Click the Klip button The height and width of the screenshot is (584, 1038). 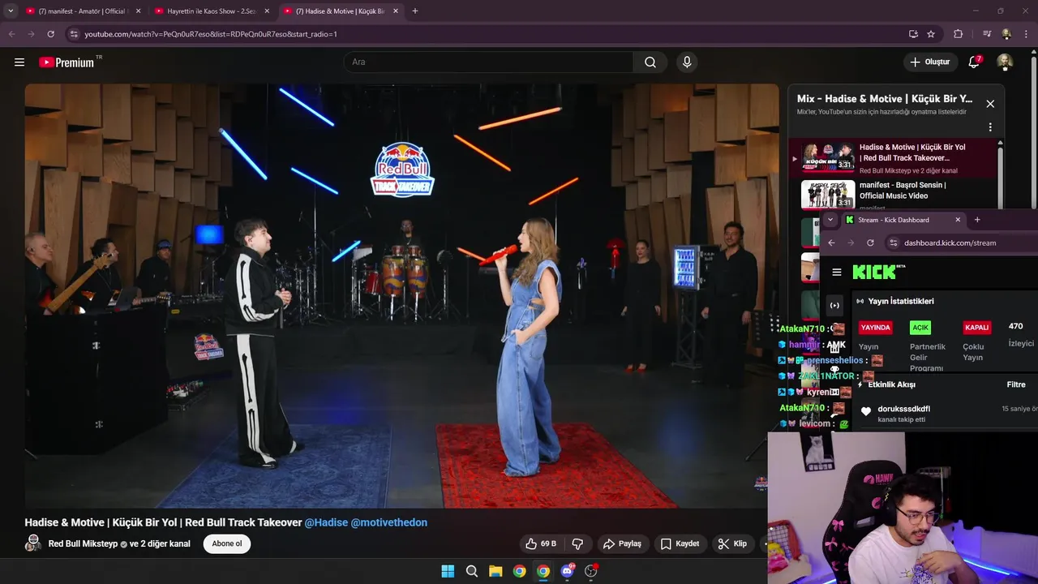pyautogui.click(x=732, y=543)
